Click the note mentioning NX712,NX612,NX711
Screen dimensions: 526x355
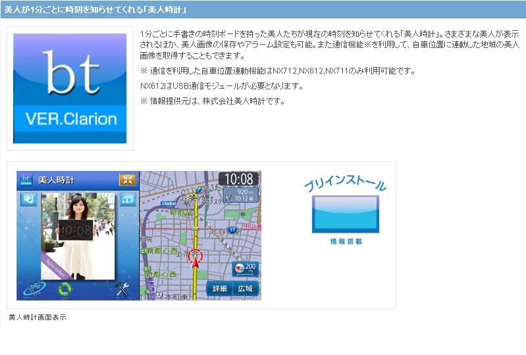coord(278,71)
